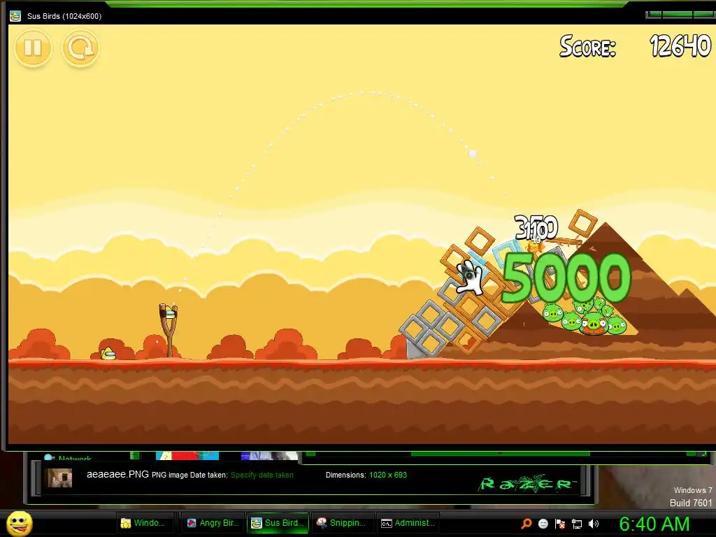Switch to Administrator command prompt taskbar button
Image resolution: width=716 pixels, height=537 pixels.
coord(408,523)
